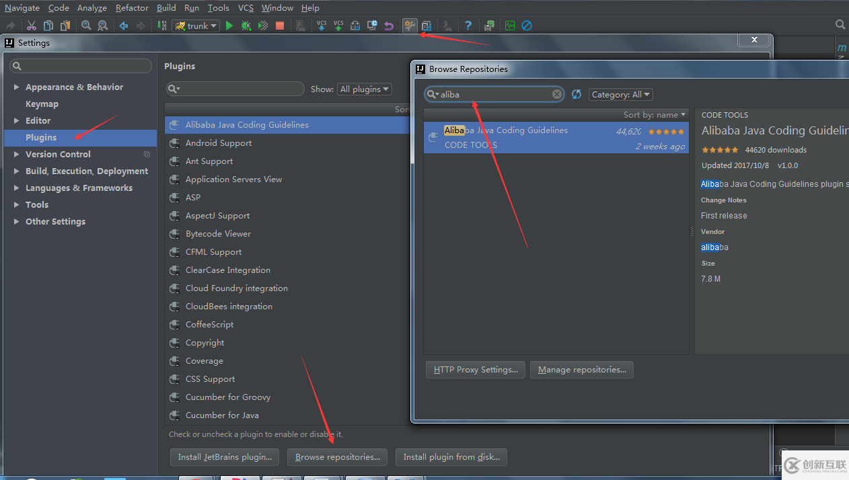Select Alibaba Java Coding Guidelines search result
The height and width of the screenshot is (480, 849).
coord(556,137)
